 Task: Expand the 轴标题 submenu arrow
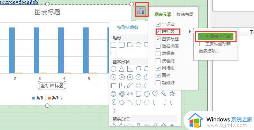[190, 31]
